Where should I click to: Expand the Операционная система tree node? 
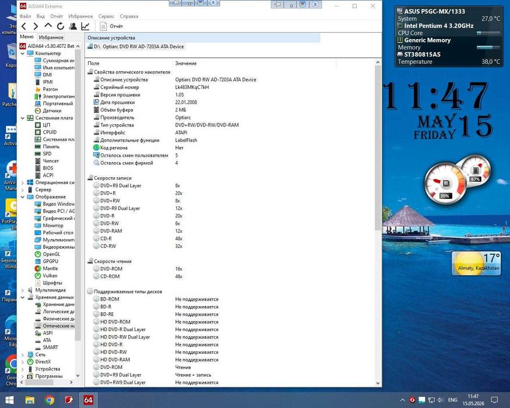coord(23,182)
